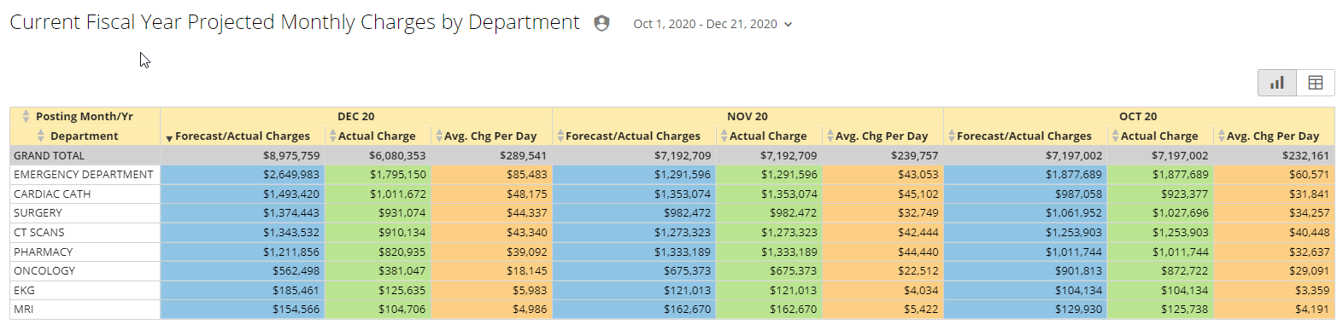This screenshot has width=1343, height=330.
Task: Sort DEC 20 Forecast/Actual Charges descending arrow
Action: (x=169, y=137)
